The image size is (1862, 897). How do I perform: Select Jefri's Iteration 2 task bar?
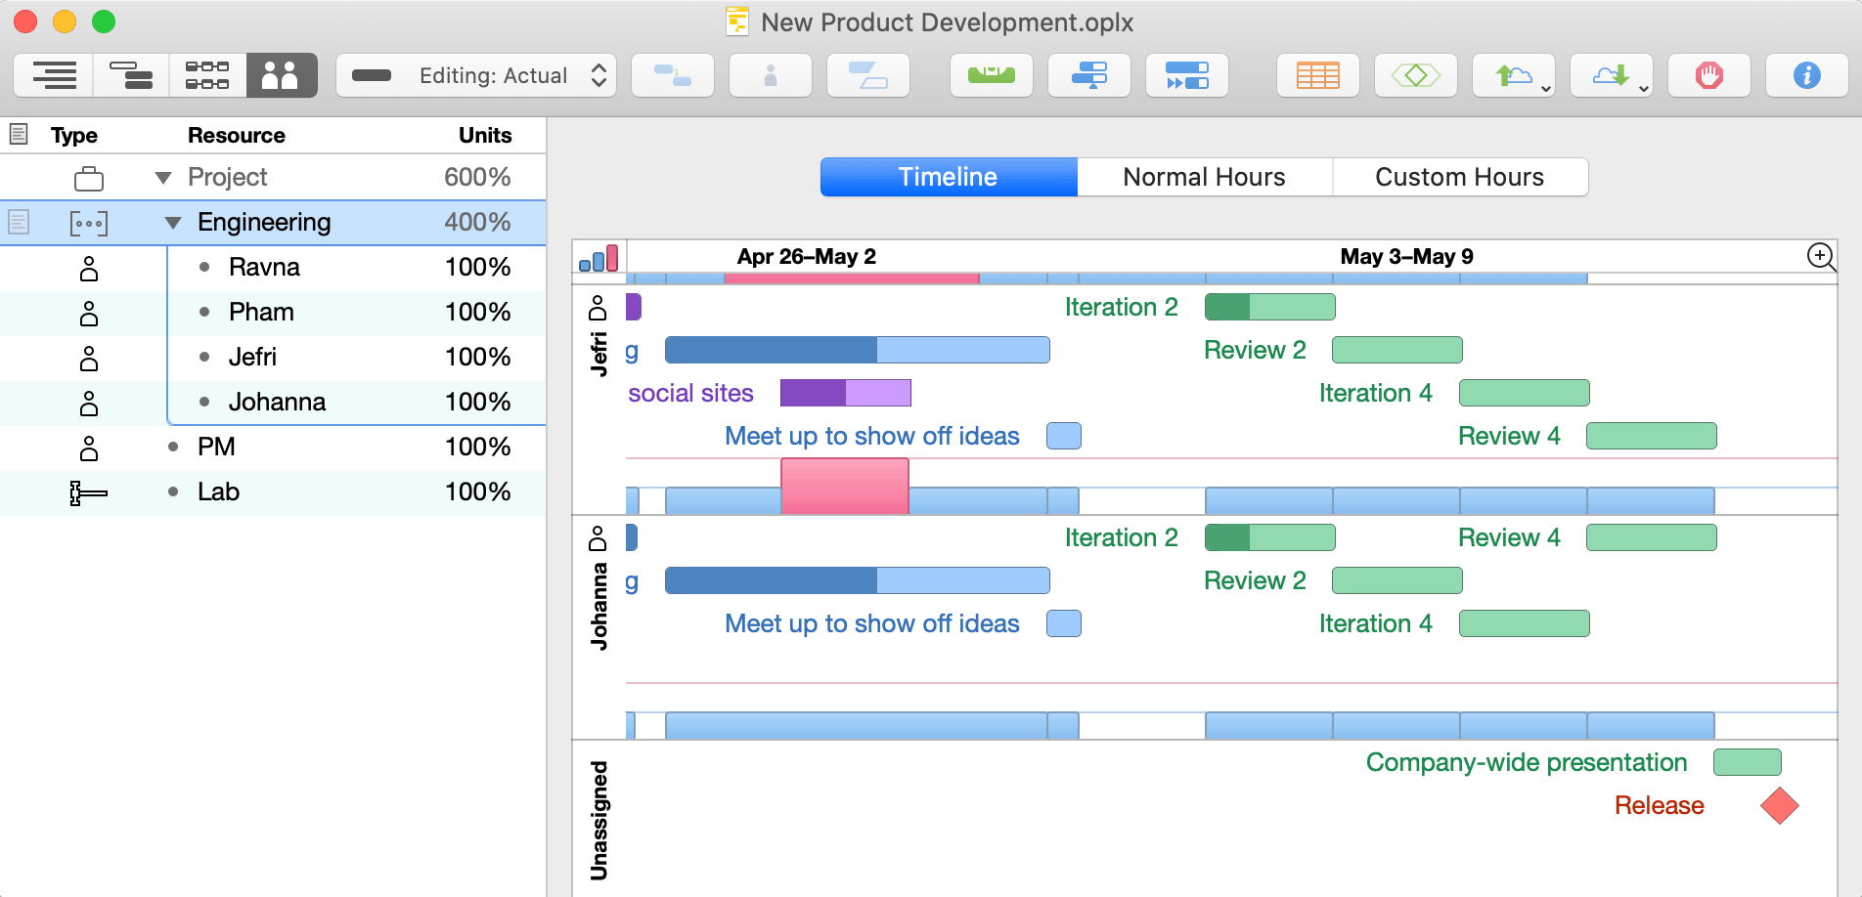click(1270, 307)
